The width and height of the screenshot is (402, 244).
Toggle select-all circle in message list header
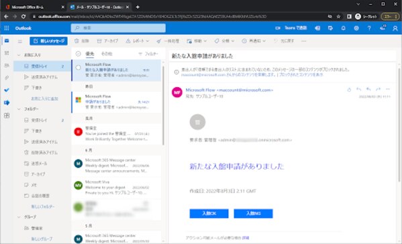point(79,54)
